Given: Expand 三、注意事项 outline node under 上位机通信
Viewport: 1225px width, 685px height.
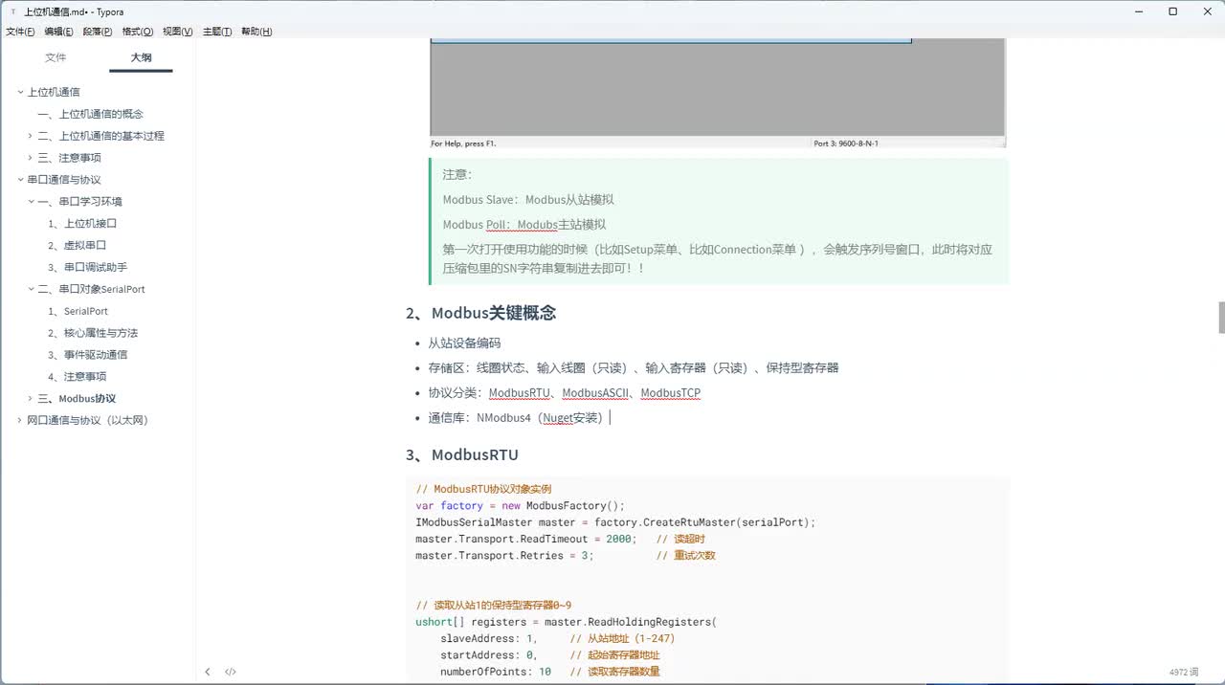Looking at the screenshot, I should coord(31,158).
